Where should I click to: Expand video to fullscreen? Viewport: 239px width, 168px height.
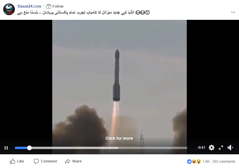coord(221,148)
